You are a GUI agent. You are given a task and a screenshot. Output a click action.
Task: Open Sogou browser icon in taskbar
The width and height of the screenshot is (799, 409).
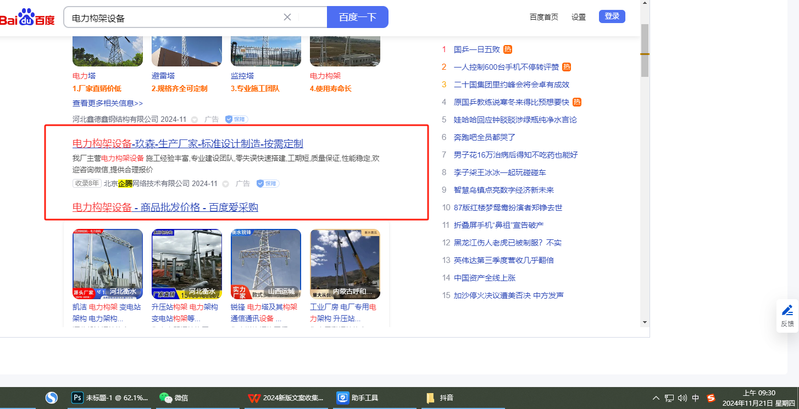pyautogui.click(x=52, y=397)
